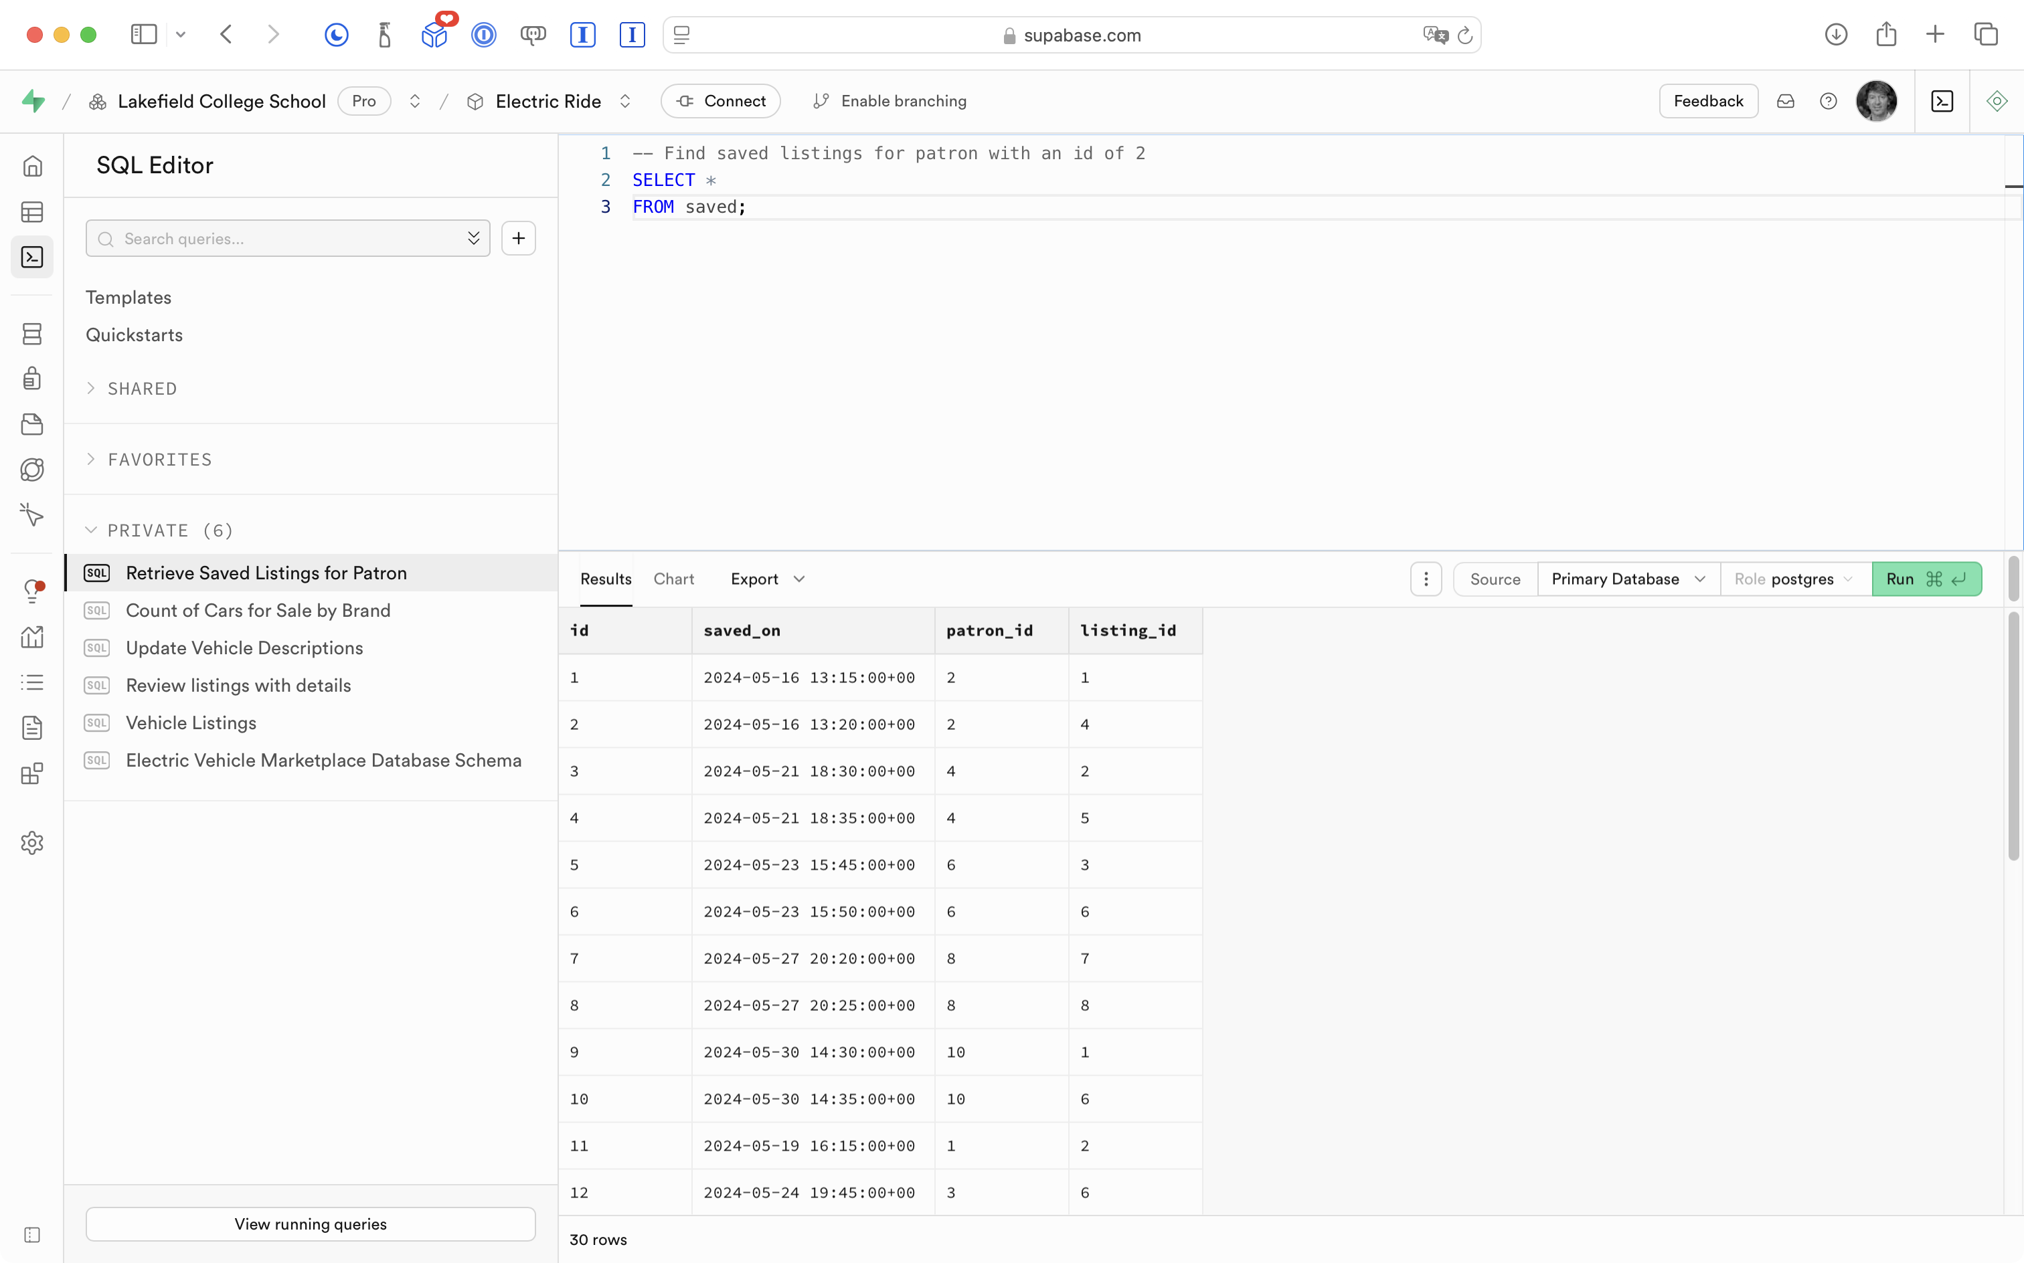Switch to the Chart tab
The height and width of the screenshot is (1263, 2024).
[673, 579]
